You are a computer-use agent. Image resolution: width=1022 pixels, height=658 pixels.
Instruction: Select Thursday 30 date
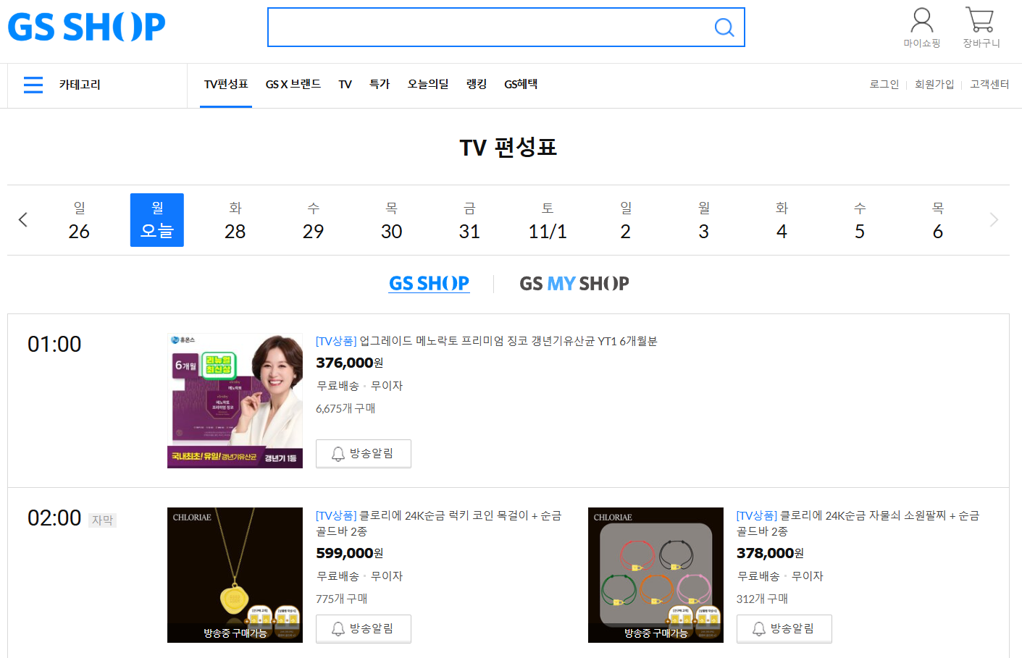(392, 220)
